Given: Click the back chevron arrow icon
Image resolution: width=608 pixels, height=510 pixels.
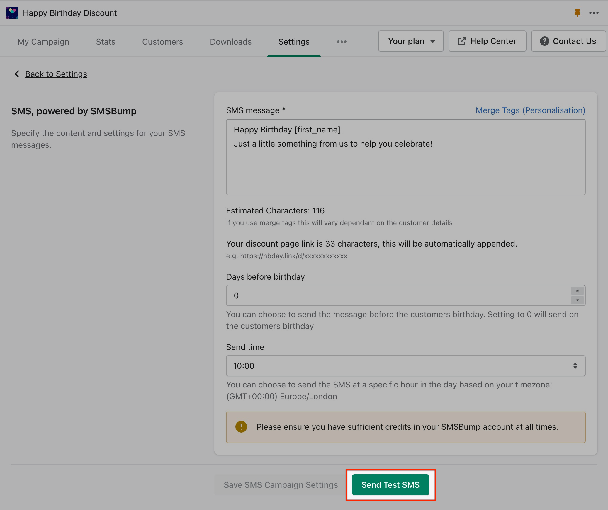Looking at the screenshot, I should (x=17, y=74).
